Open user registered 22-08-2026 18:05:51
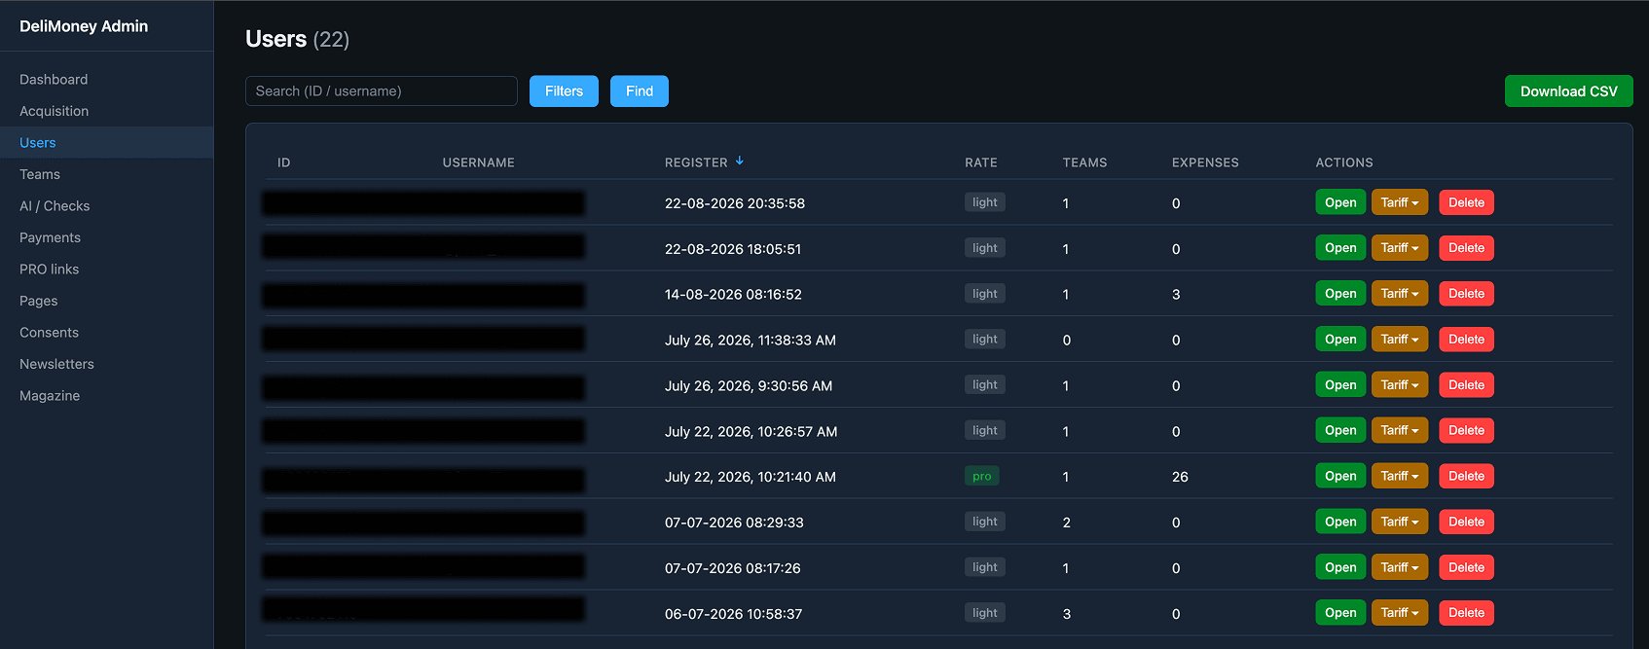 click(x=1340, y=248)
